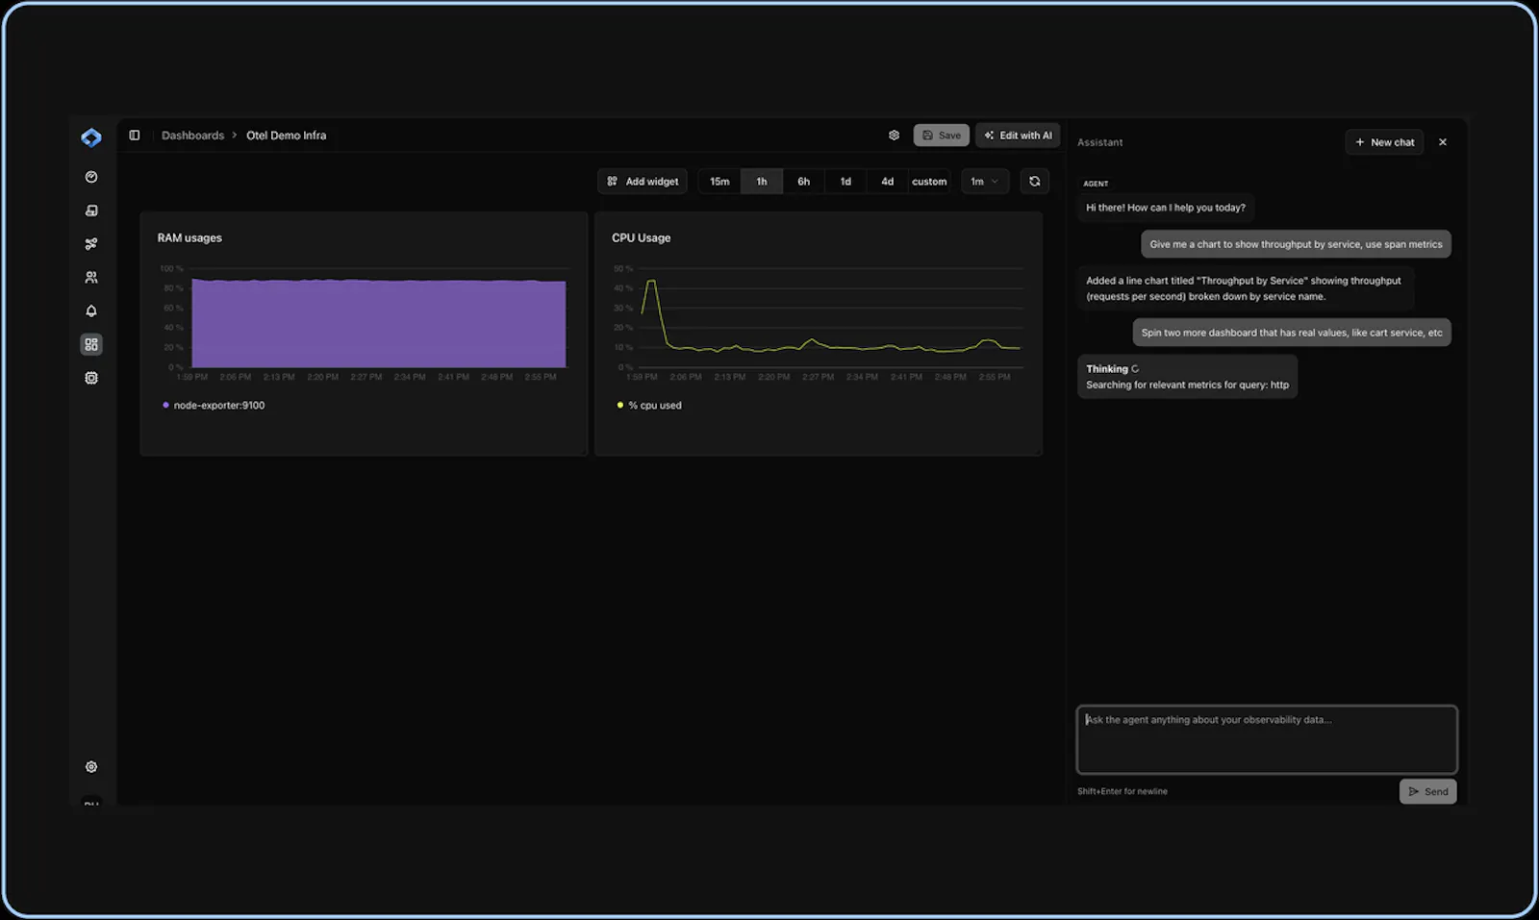Open the logs scroll icon in sidebar
The width and height of the screenshot is (1539, 920).
(x=91, y=211)
